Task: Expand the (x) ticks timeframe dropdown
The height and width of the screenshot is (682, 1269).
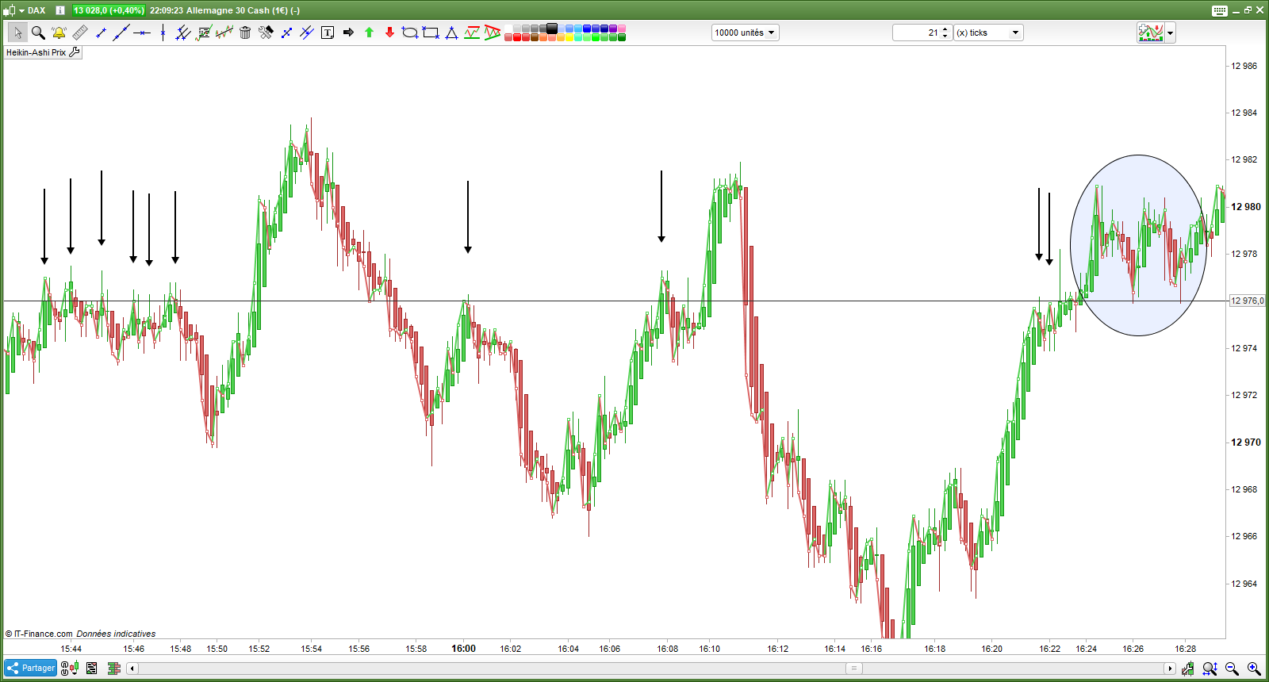Action: pyautogui.click(x=988, y=33)
